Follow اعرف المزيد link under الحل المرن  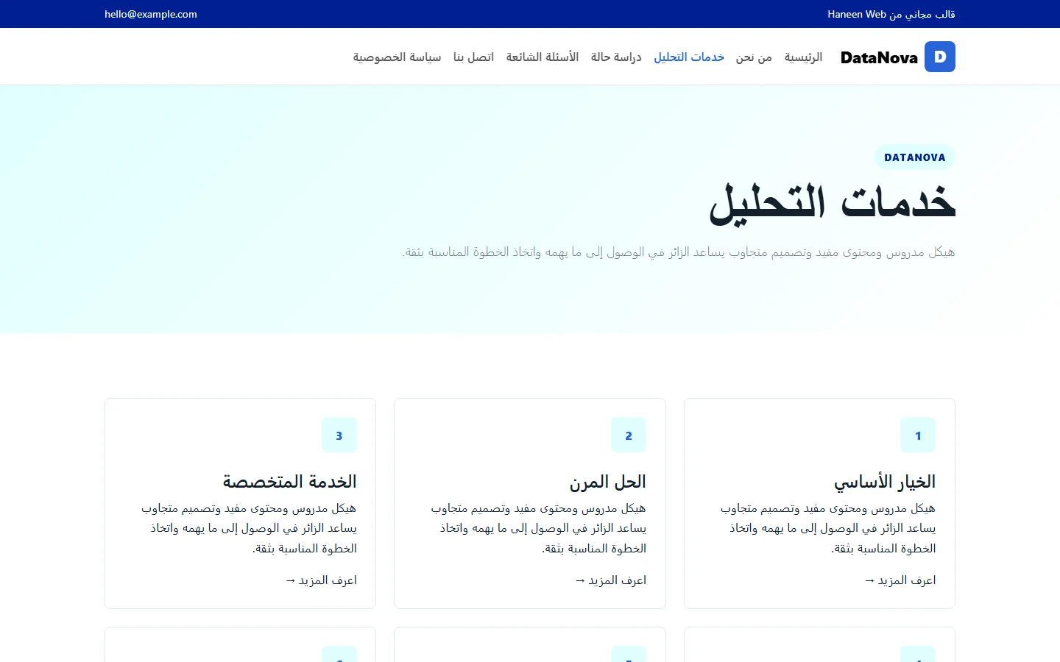611,580
